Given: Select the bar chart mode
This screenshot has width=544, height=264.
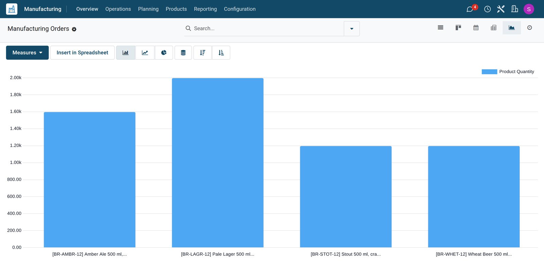Looking at the screenshot, I should tap(126, 53).
